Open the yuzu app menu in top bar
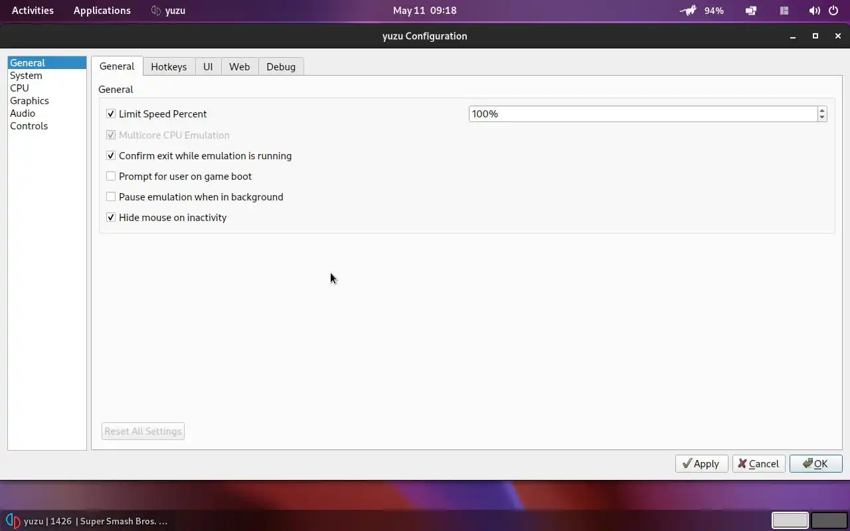Viewport: 850px width, 531px height. (x=168, y=11)
